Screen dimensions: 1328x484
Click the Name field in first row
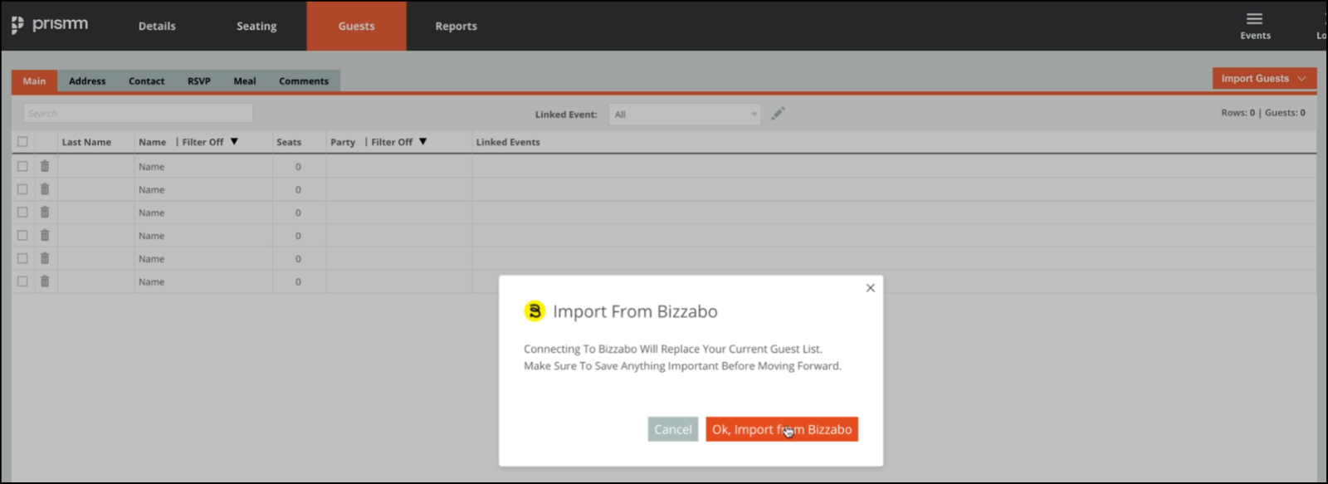[203, 166]
